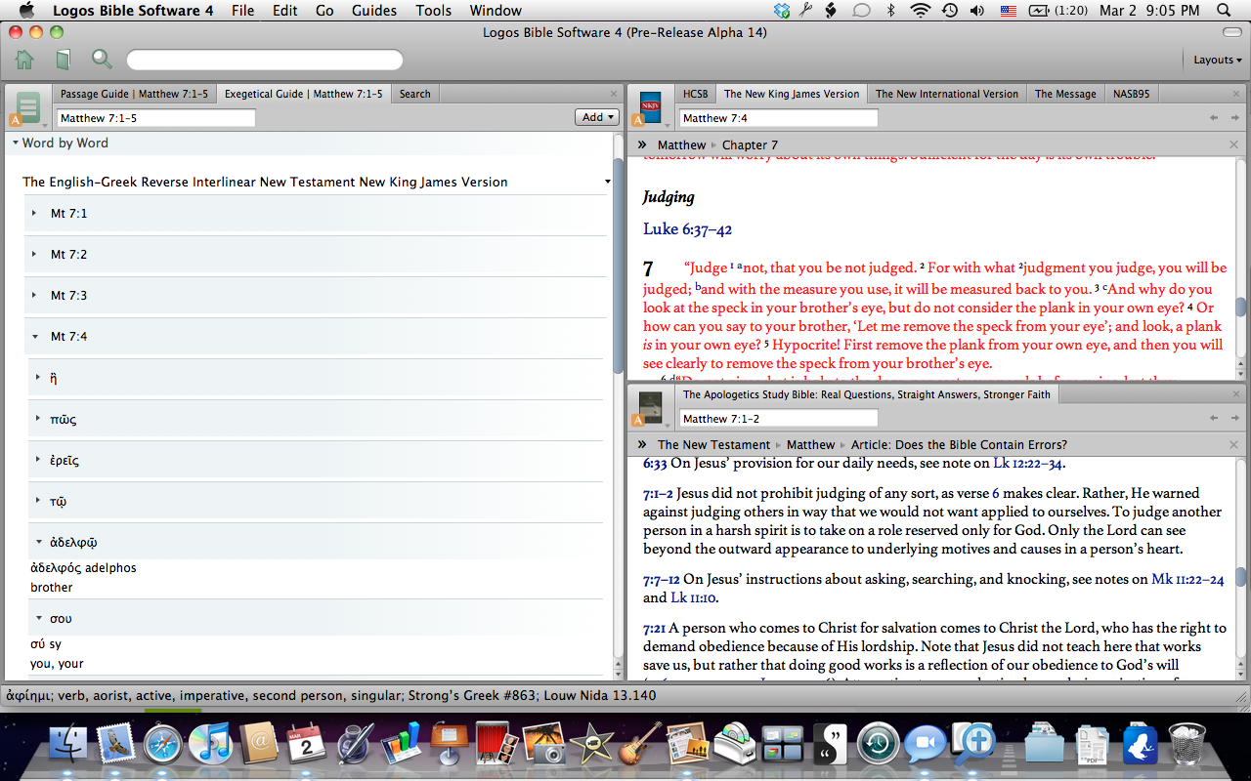Click the » icon beside Matthew Chapter 7

coord(642,144)
